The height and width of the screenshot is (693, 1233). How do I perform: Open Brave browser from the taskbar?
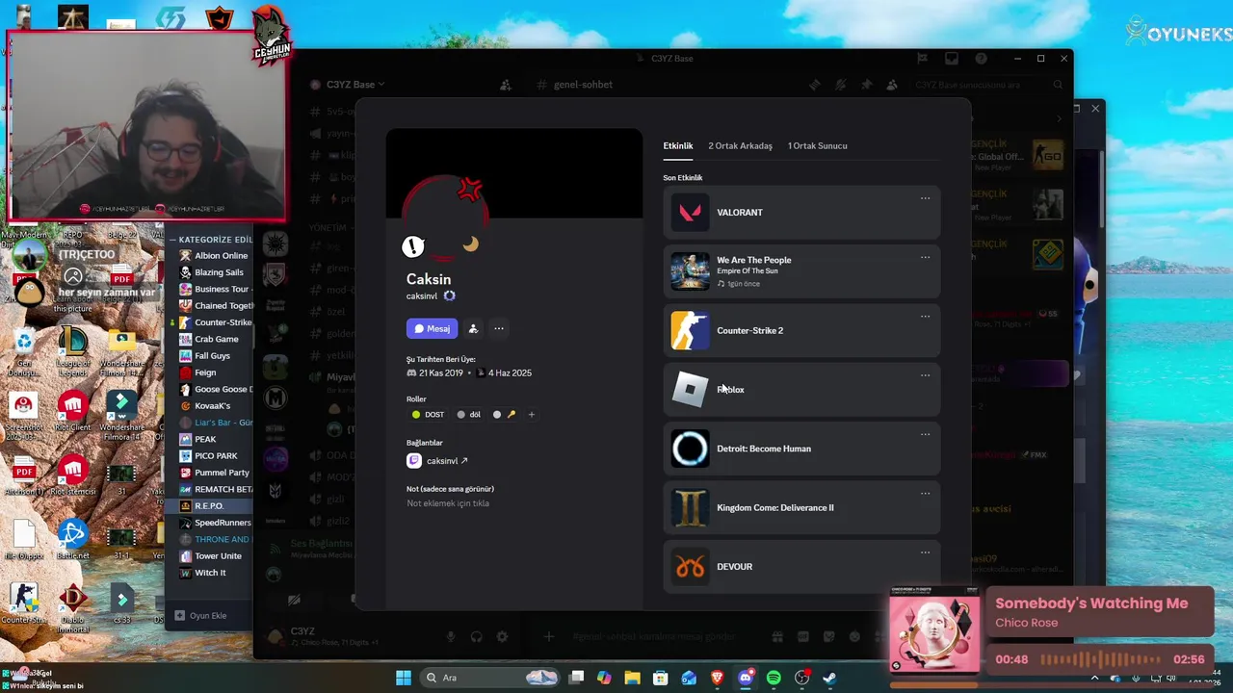717,678
